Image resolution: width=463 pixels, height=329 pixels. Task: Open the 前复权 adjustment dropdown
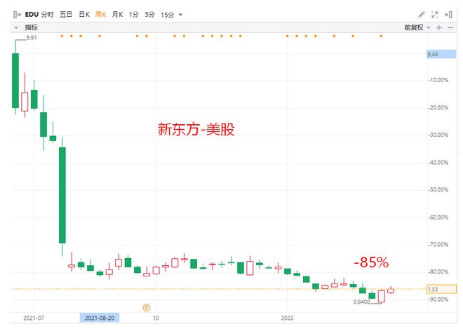[417, 28]
